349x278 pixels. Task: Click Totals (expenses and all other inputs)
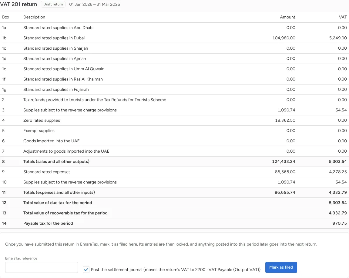59,192
